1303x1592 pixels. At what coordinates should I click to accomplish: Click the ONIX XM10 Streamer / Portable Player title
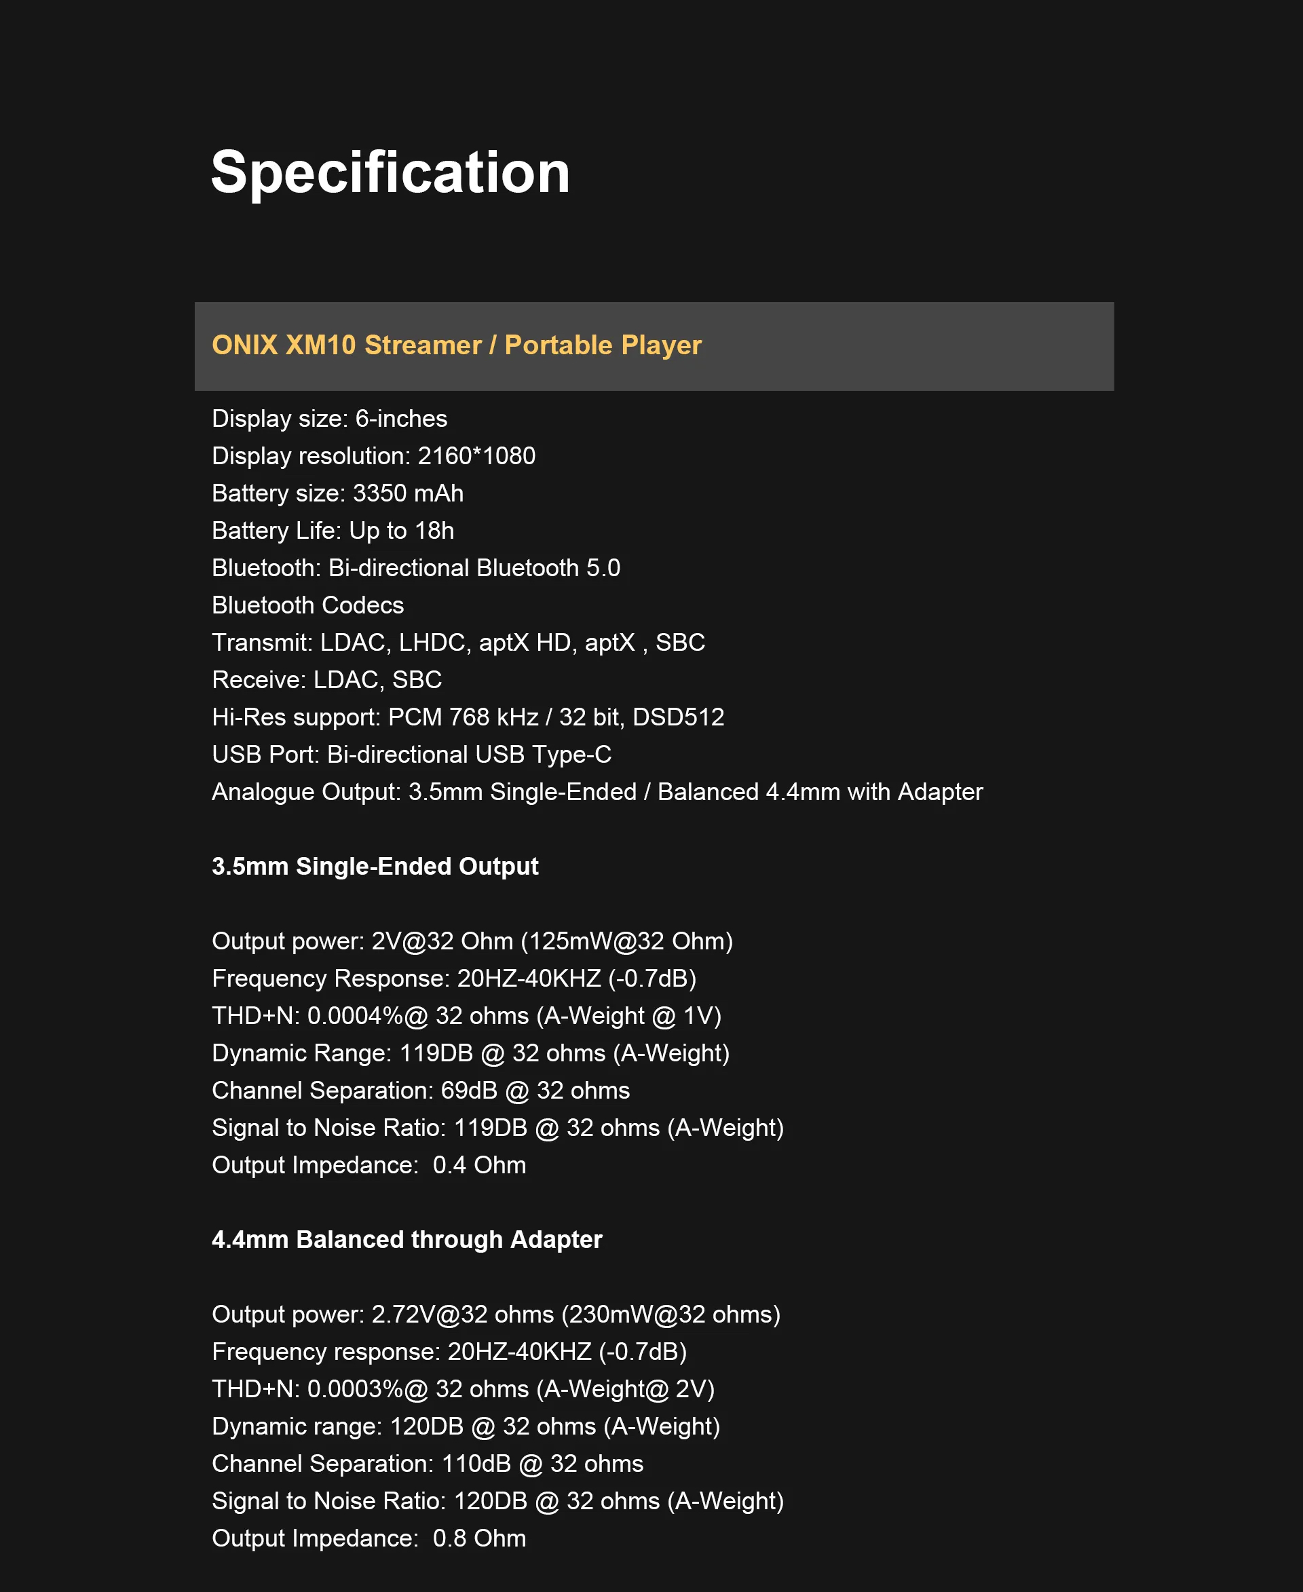(x=456, y=345)
